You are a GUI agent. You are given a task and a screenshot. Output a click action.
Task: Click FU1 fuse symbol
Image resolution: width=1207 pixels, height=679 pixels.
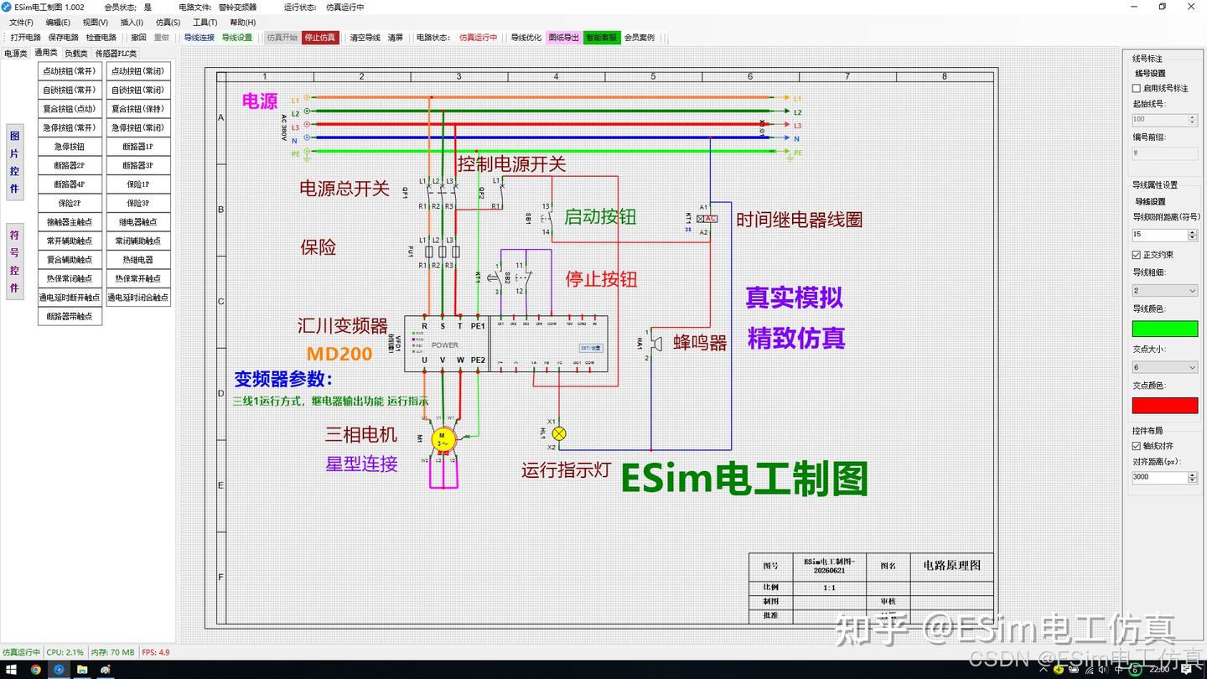pos(442,251)
